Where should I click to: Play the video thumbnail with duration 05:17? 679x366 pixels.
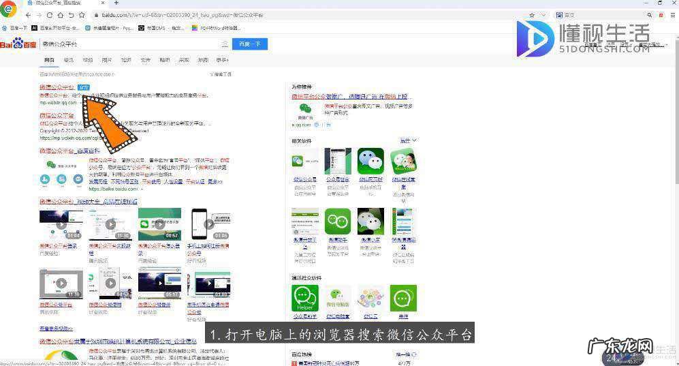click(160, 284)
